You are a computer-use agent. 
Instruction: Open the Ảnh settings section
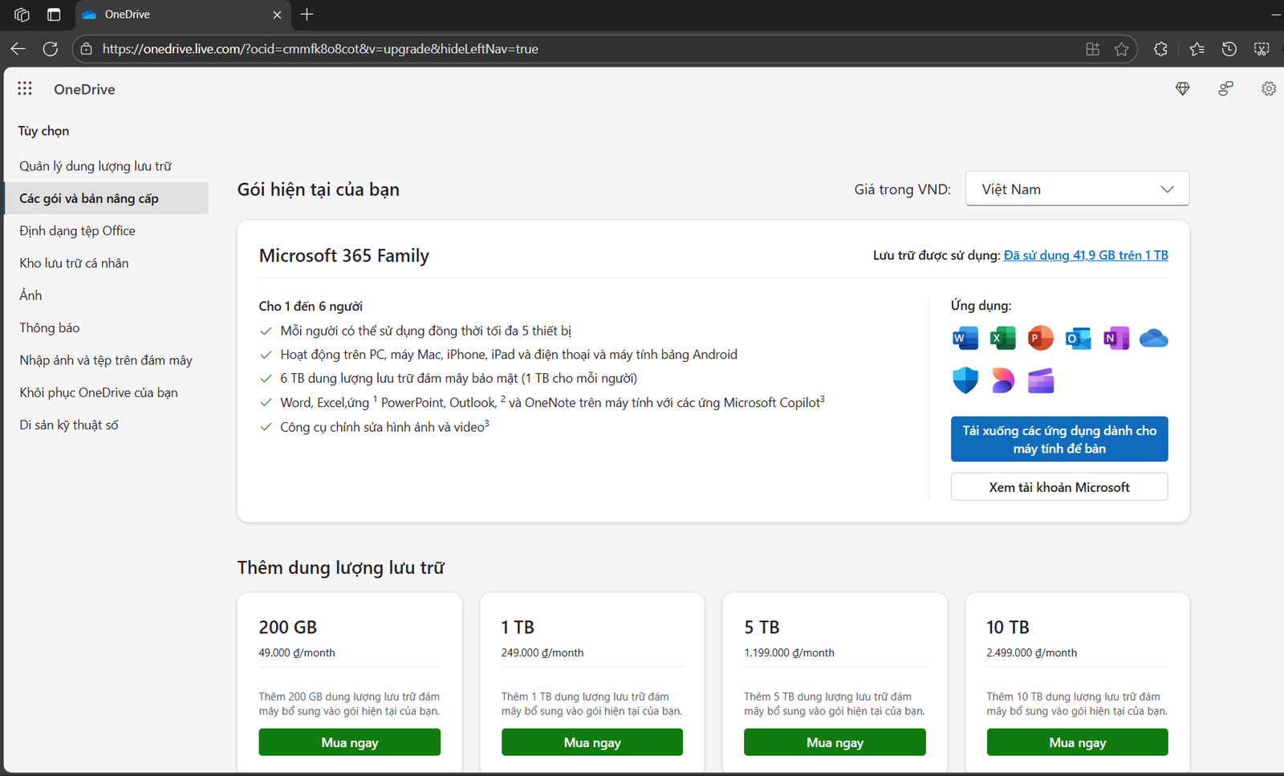click(30, 295)
